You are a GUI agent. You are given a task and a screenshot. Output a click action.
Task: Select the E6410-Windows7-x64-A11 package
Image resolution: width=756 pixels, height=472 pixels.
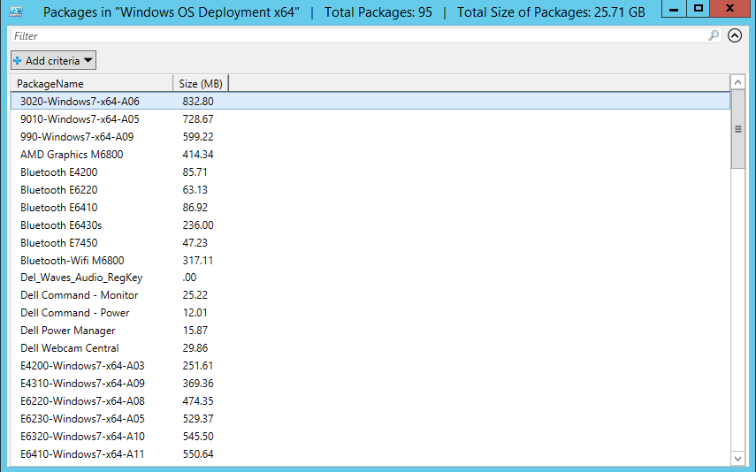[82, 454]
